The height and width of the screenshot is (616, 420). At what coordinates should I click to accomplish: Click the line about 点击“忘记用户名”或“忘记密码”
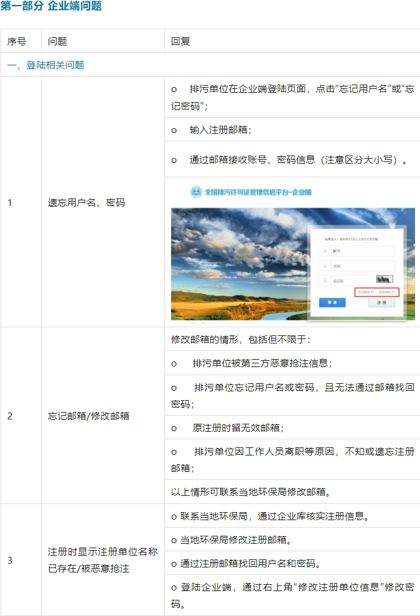point(292,98)
